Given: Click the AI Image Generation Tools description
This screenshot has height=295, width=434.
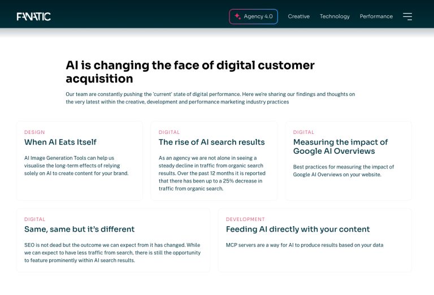Looking at the screenshot, I should pos(76,166).
